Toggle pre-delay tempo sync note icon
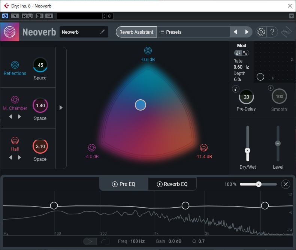The image size is (296, 250). [x=236, y=89]
